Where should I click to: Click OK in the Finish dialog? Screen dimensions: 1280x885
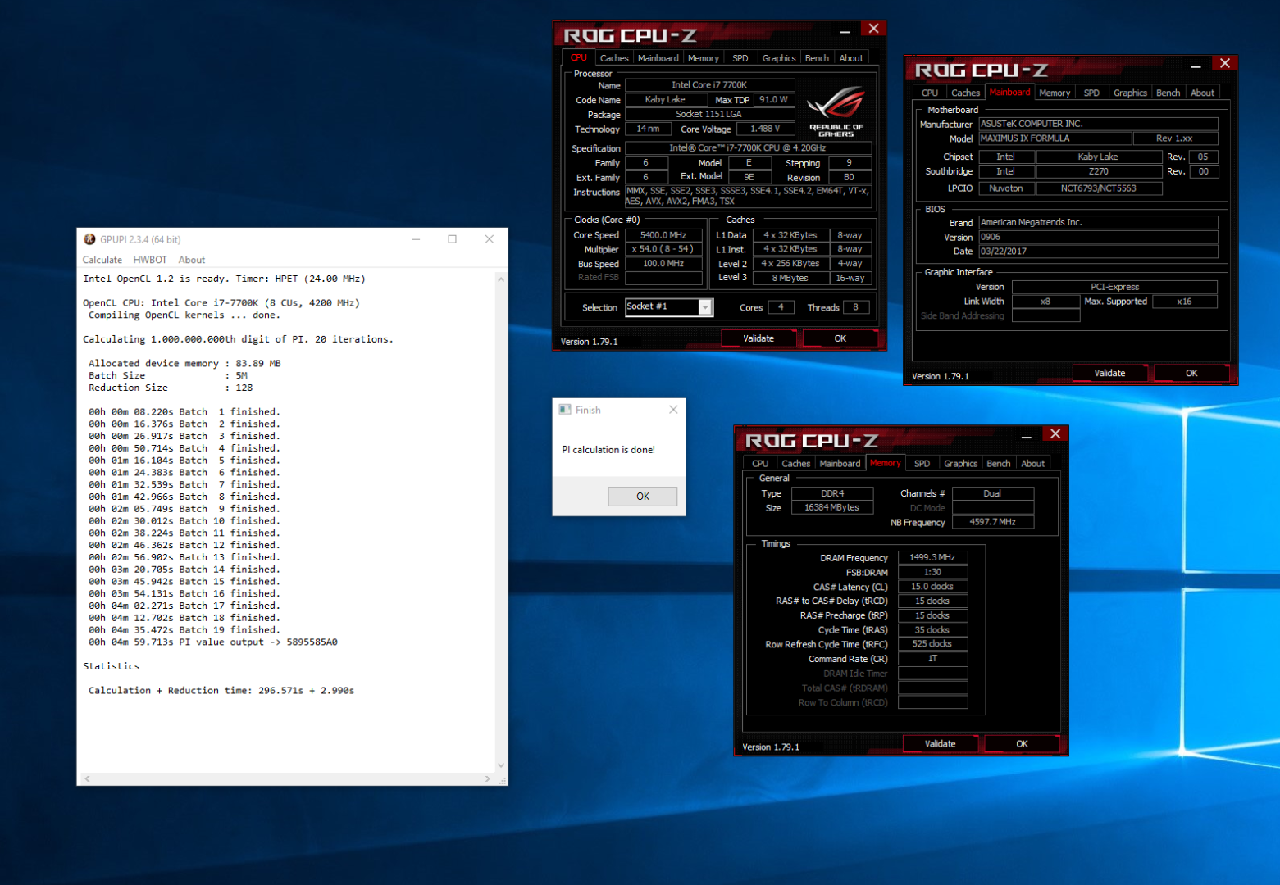(x=643, y=497)
